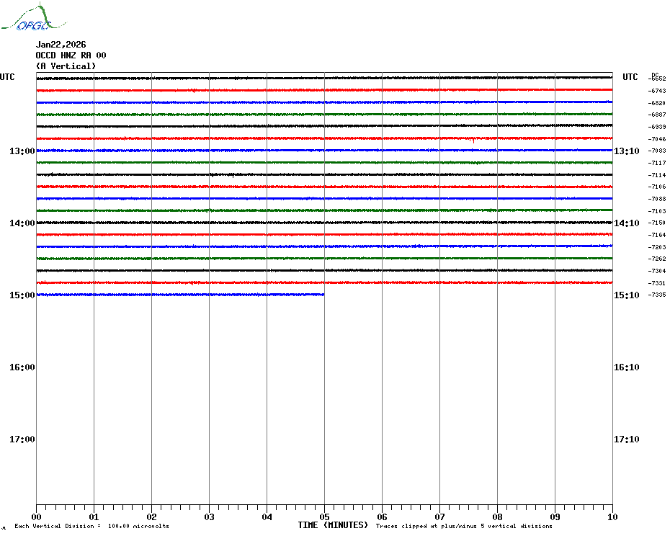Click the DC offset value '-7304'
This screenshot has height=536, width=670.
[657, 271]
